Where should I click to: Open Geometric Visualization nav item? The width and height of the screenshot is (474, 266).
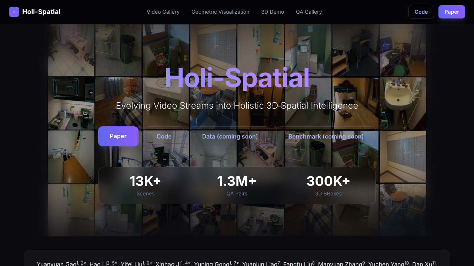(x=220, y=12)
